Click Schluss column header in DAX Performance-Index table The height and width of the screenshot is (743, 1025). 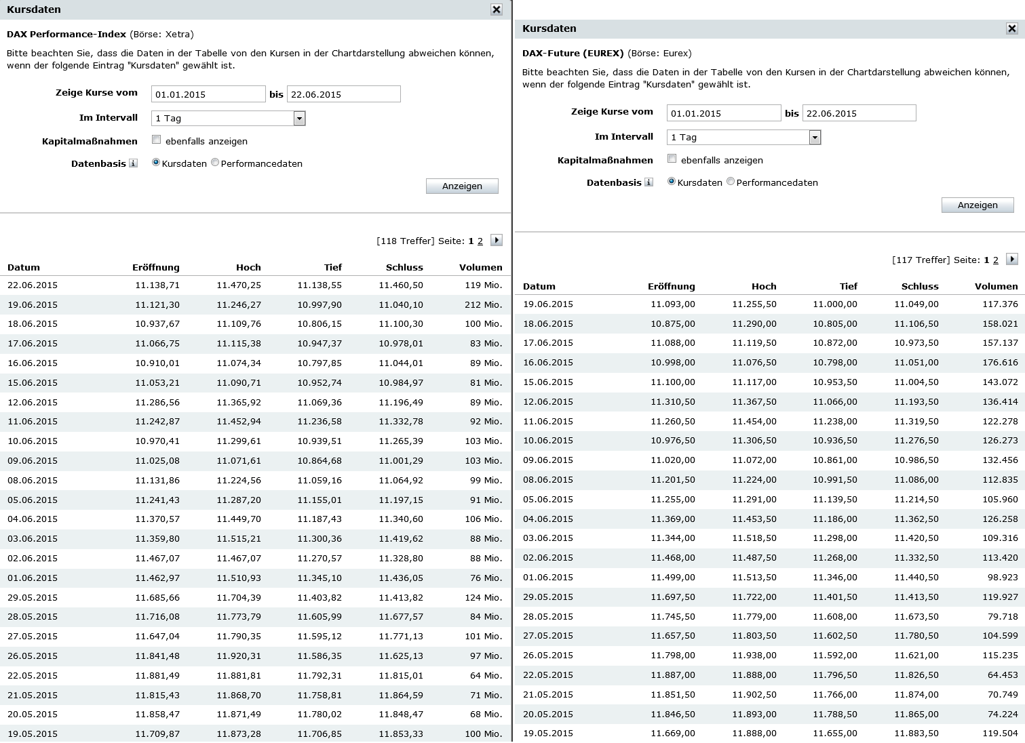coord(404,268)
